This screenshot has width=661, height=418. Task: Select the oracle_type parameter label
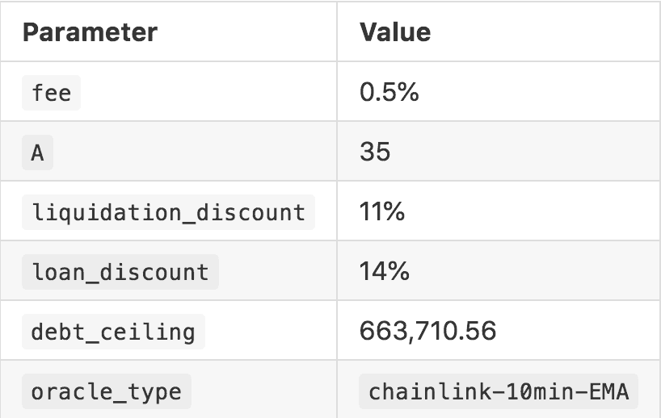point(106,392)
